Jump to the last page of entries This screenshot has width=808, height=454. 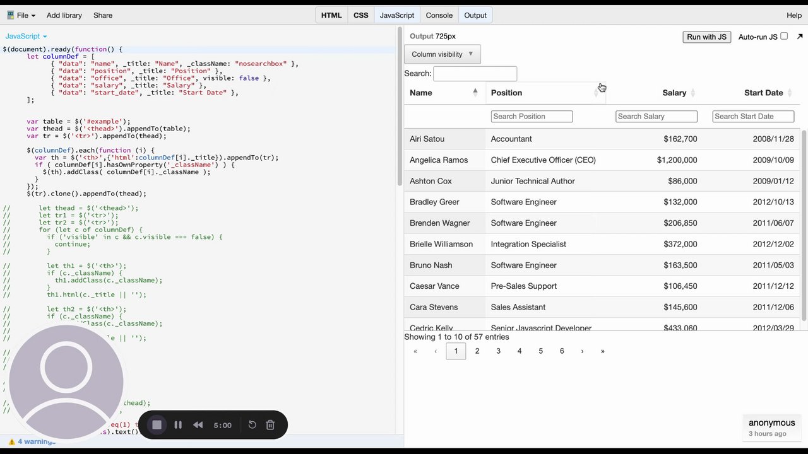pos(602,351)
